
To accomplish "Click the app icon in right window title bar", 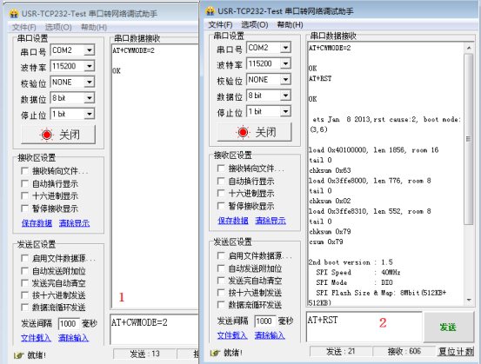I will coord(210,11).
